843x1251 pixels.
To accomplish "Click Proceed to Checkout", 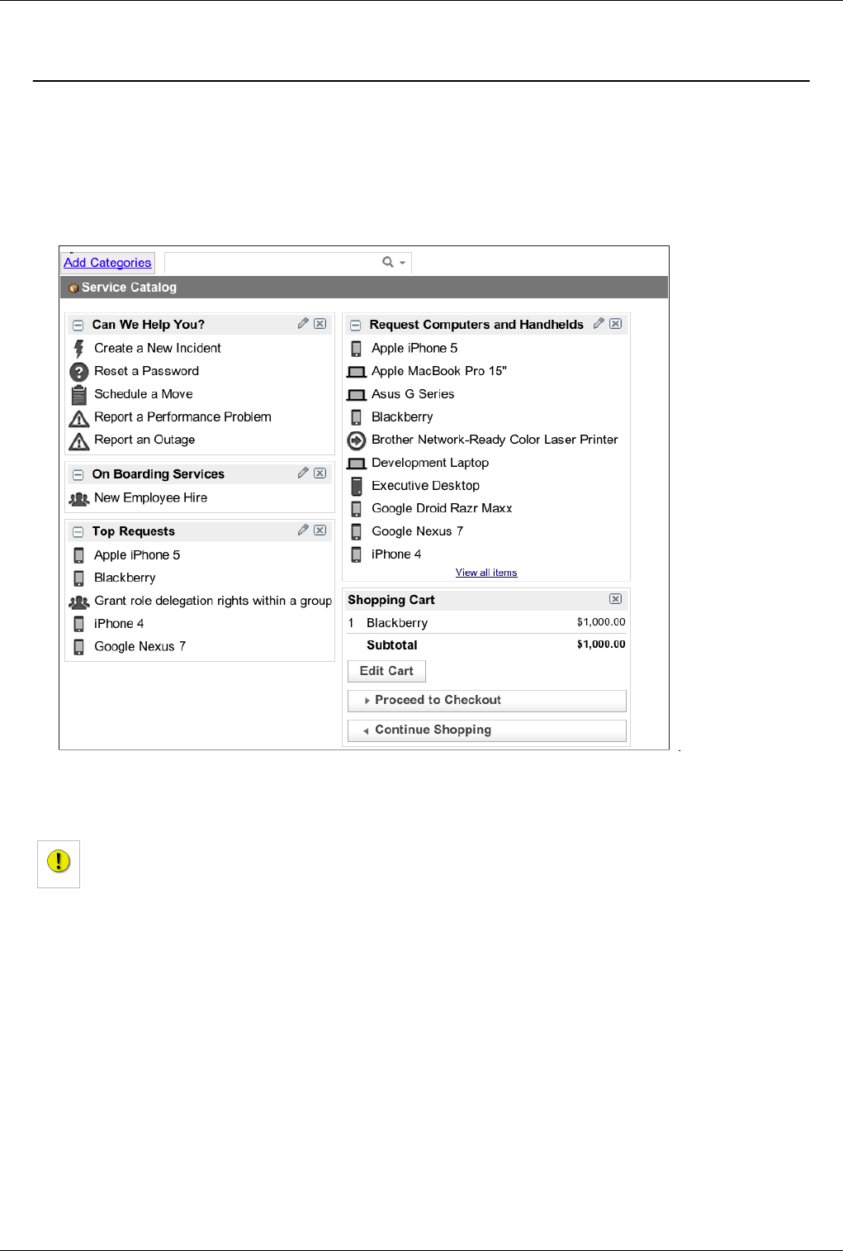I will (x=487, y=701).
